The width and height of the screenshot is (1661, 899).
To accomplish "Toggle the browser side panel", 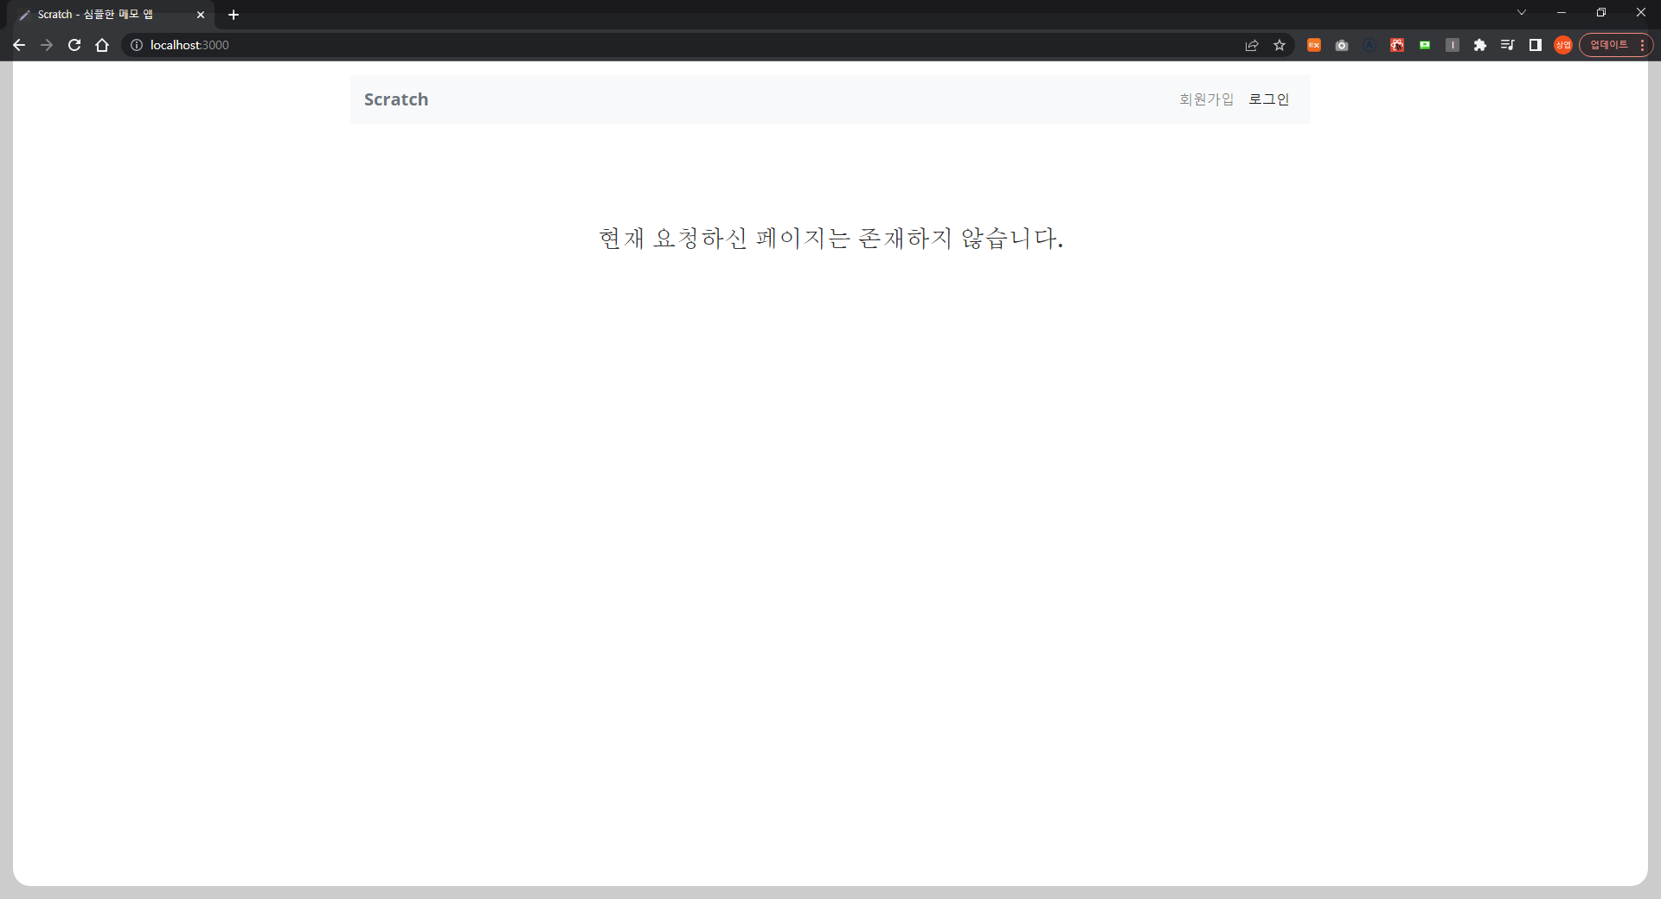I will (x=1536, y=45).
